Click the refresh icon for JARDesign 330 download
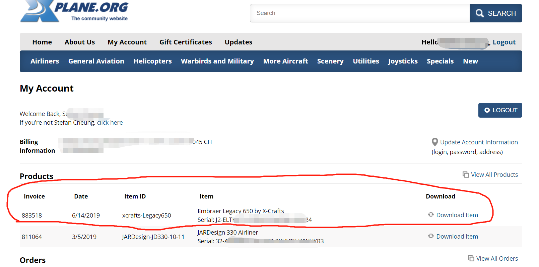The width and height of the screenshot is (539, 267). coord(431,236)
